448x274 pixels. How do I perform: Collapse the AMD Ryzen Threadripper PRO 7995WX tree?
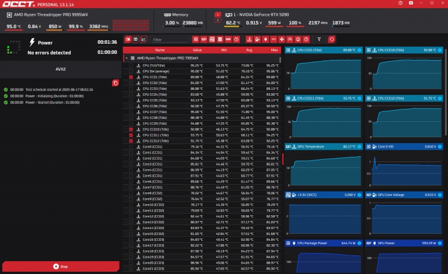(126, 58)
